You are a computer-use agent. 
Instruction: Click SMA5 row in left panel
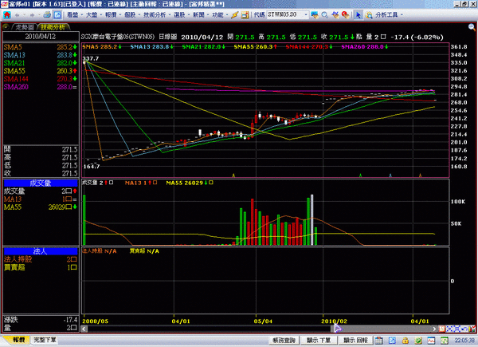41,47
